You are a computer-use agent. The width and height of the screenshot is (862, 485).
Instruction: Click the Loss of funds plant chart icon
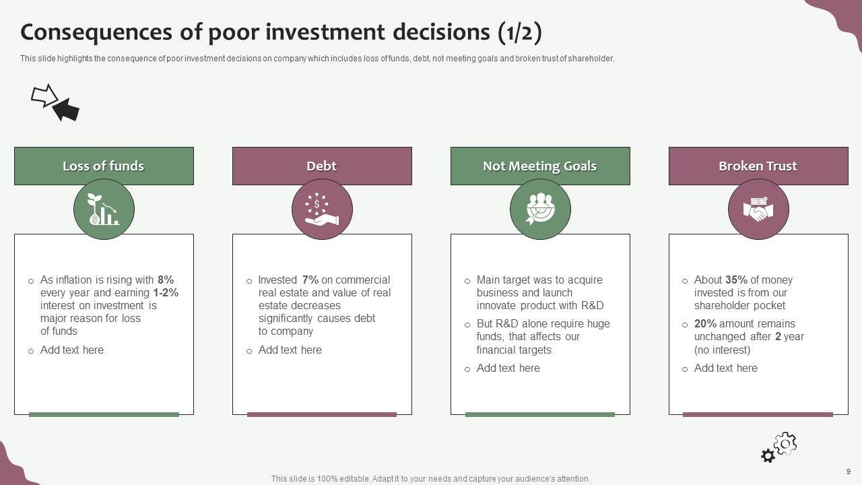[104, 209]
